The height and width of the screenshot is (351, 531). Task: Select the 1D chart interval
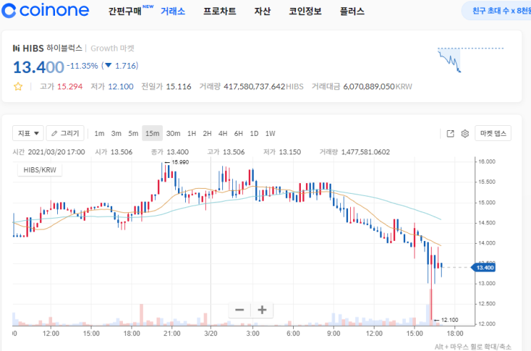254,134
